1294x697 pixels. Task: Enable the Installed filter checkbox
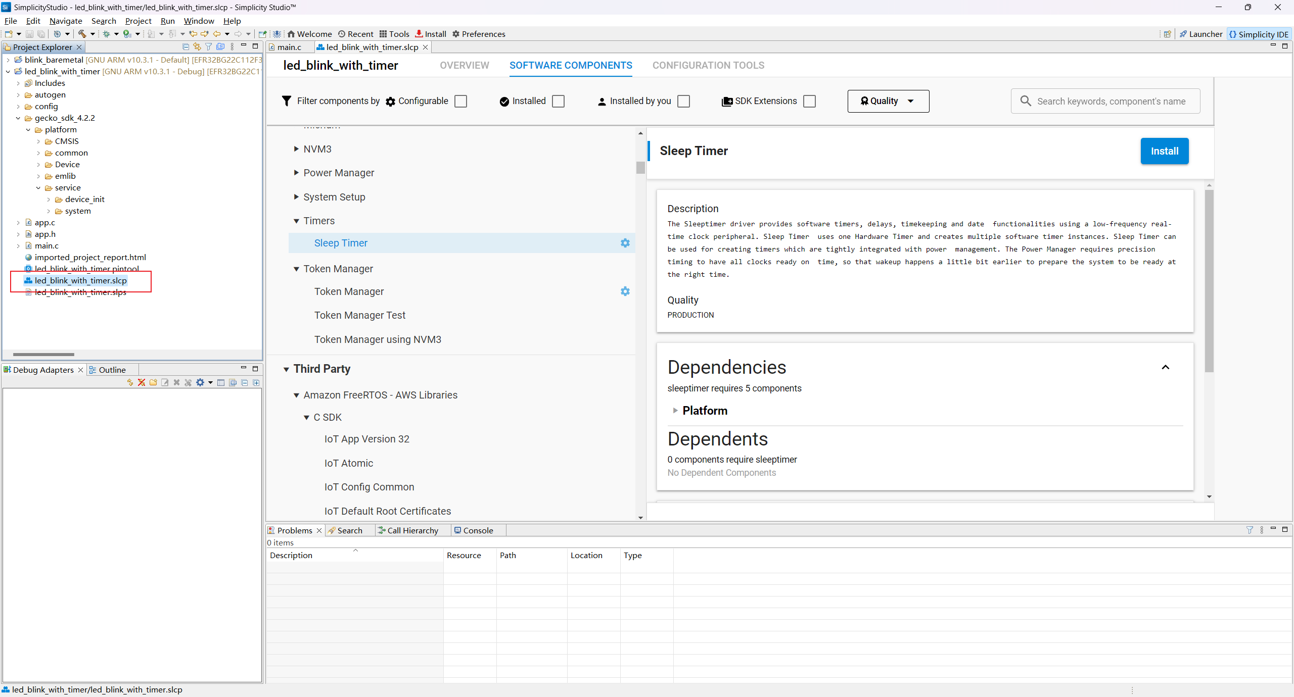pyautogui.click(x=559, y=102)
